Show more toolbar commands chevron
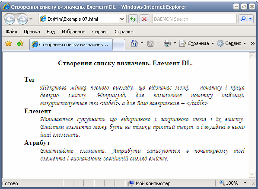Image resolution: width=258 pixels, height=189 pixels. [x=252, y=43]
